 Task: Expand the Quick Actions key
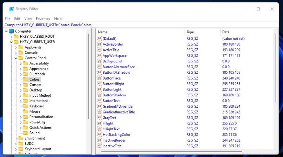click(21, 128)
